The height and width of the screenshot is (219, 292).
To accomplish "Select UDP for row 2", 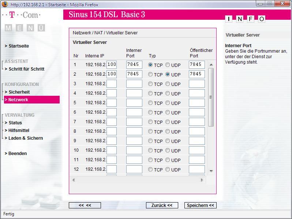I will (168, 74).
